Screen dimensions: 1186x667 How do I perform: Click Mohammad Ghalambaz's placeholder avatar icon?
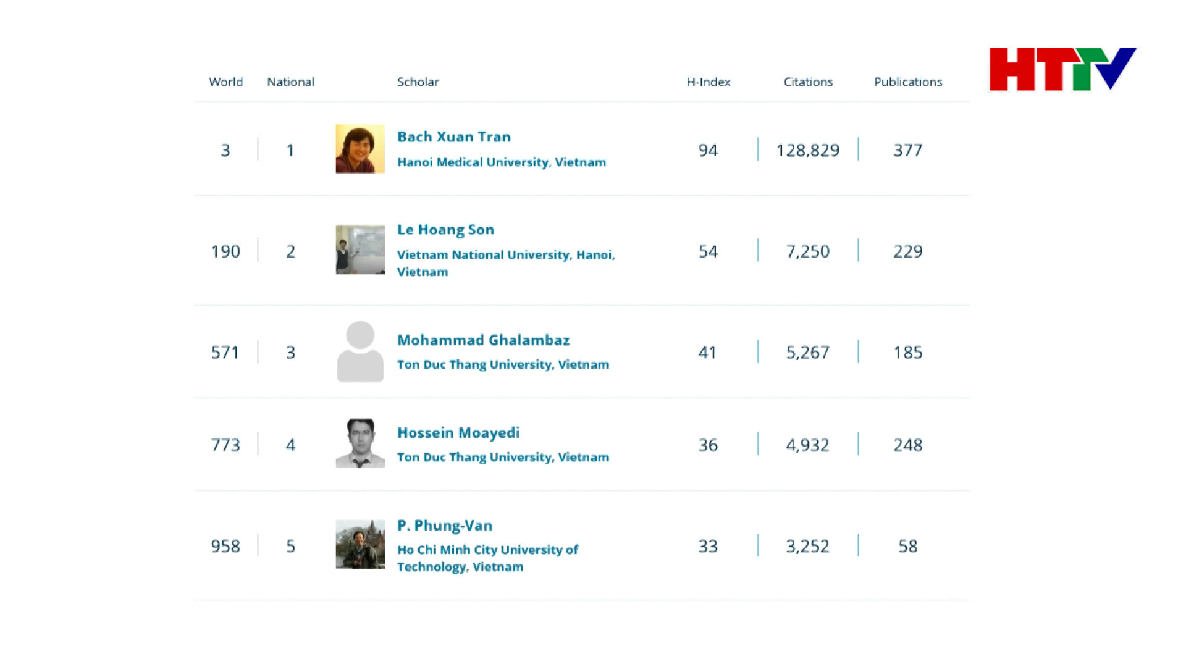(360, 351)
